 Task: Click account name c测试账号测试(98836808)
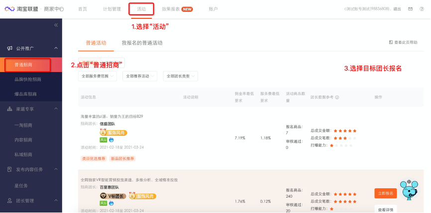pyautogui.click(x=367, y=9)
